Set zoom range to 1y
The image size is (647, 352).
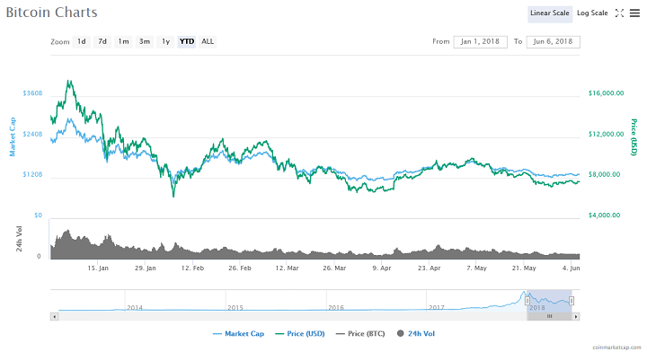pyautogui.click(x=165, y=41)
